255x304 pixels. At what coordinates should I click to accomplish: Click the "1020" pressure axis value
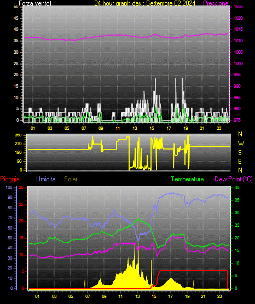tap(238, 18)
